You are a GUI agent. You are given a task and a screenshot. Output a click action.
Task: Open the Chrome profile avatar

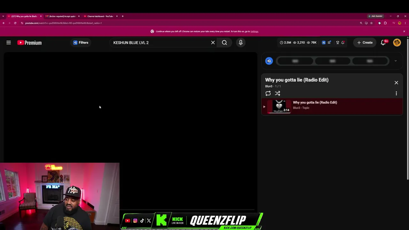click(x=399, y=23)
